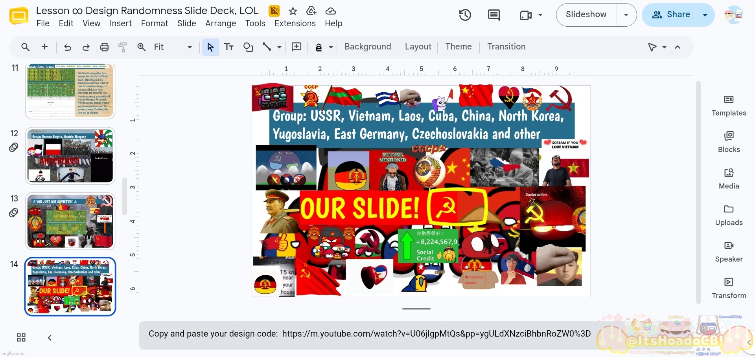
Task: Open the Speaker sidebar panel
Action: [x=729, y=252]
